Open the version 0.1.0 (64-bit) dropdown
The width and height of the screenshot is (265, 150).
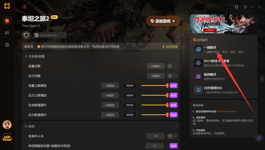pyautogui.click(x=50, y=35)
